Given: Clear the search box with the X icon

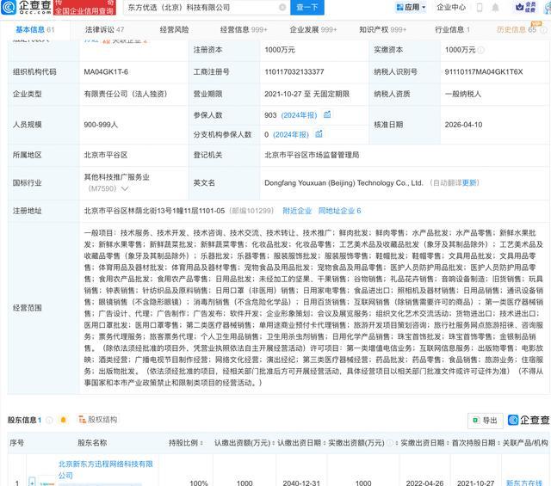Looking at the screenshot, I should click(x=282, y=8).
